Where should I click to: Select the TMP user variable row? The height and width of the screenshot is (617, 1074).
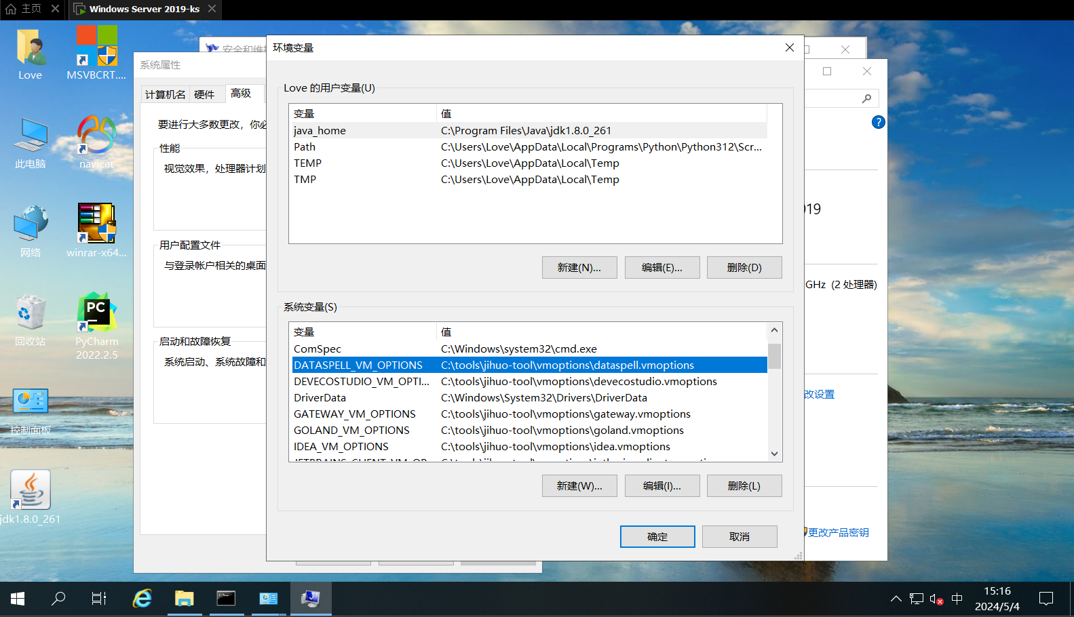coord(529,179)
